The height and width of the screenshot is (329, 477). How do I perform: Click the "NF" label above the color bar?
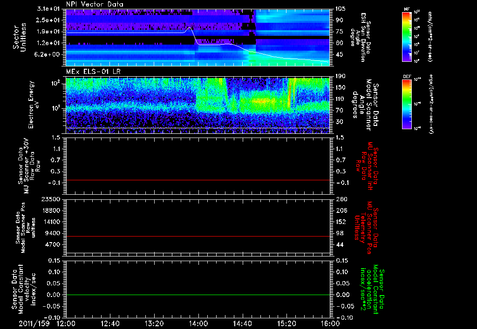click(x=407, y=9)
